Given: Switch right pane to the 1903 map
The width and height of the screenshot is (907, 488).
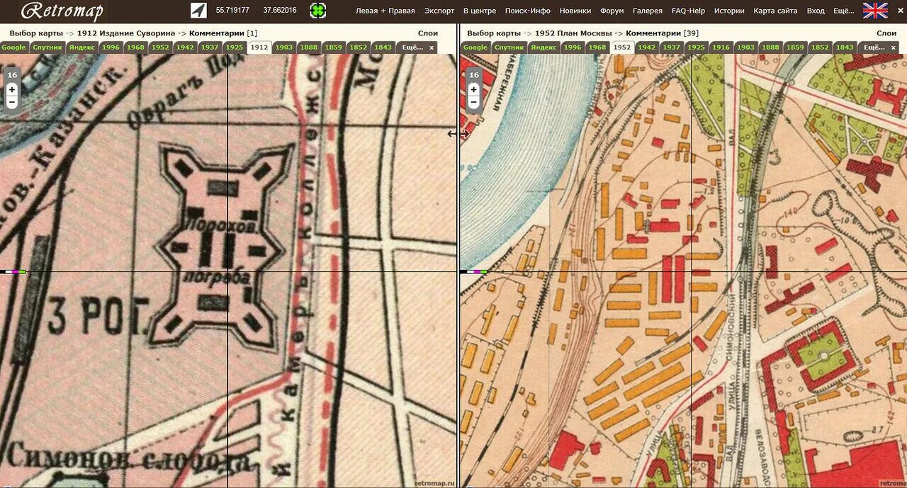Looking at the screenshot, I should [746, 47].
